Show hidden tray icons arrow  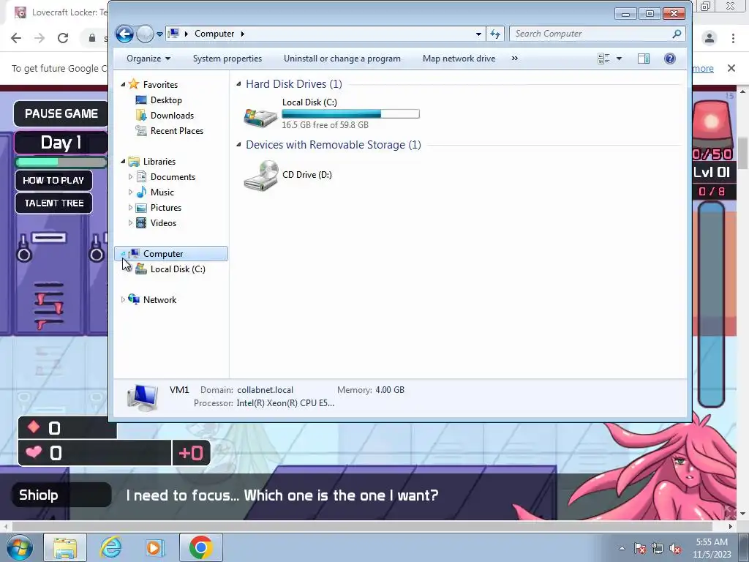pyautogui.click(x=622, y=548)
